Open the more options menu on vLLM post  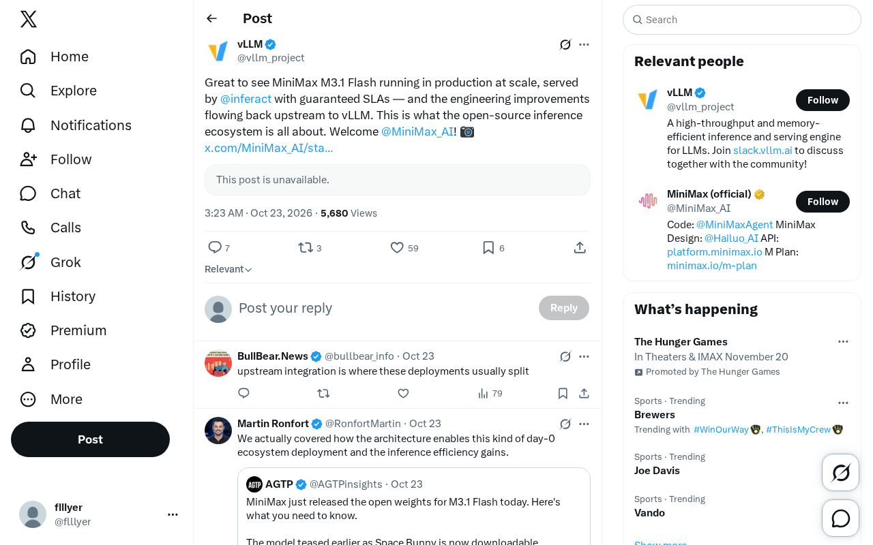[x=584, y=44]
